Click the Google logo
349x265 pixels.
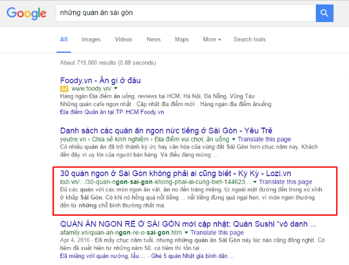click(x=27, y=13)
